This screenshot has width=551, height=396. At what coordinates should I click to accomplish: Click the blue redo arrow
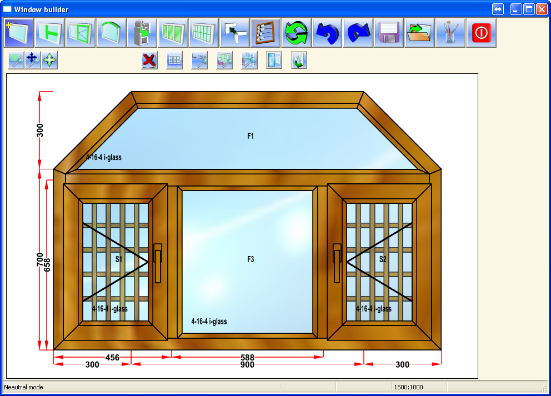(x=358, y=33)
